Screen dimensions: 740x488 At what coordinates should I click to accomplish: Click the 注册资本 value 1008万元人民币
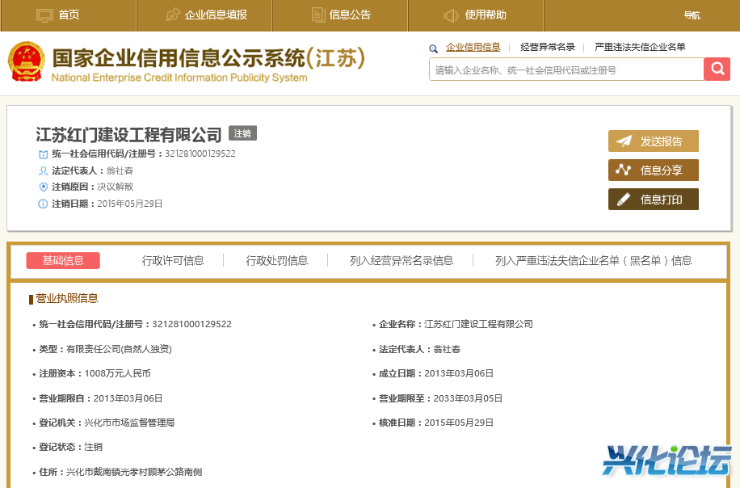(x=117, y=373)
